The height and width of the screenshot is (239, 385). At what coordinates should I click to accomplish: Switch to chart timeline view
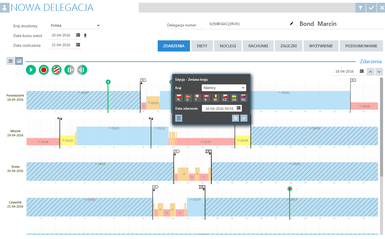[x=19, y=61]
